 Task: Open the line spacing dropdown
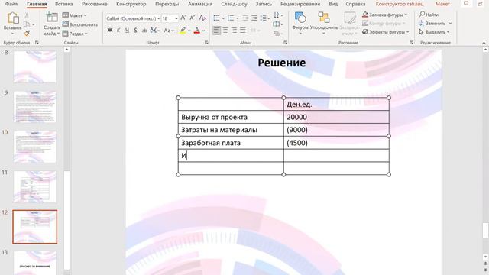(265, 18)
